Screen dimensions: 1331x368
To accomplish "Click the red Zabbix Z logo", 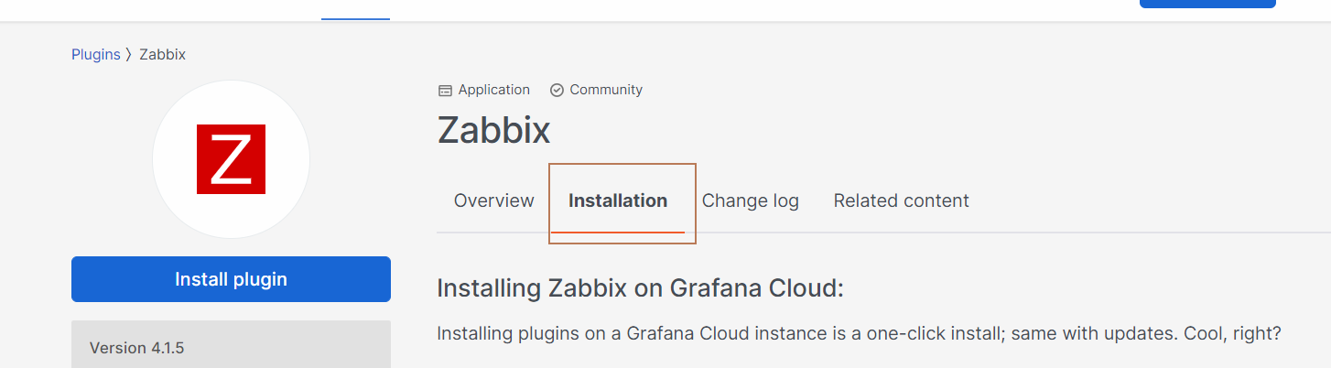I will tap(231, 159).
